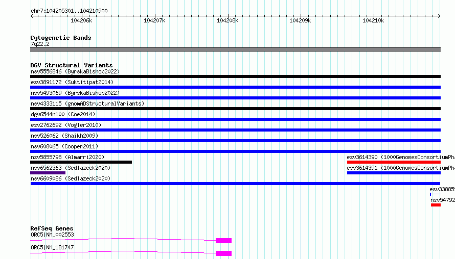455x259 pixels.
Task: Click the 104206k ruler mark
Action: click(x=81, y=20)
